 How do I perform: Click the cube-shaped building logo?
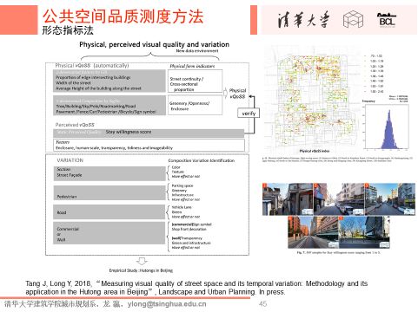(x=353, y=19)
